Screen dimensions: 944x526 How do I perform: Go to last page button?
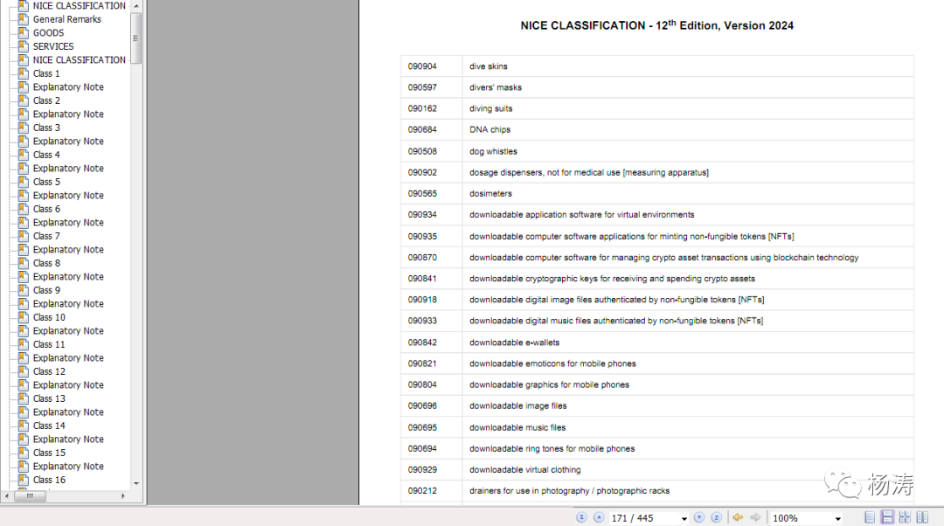tap(717, 517)
